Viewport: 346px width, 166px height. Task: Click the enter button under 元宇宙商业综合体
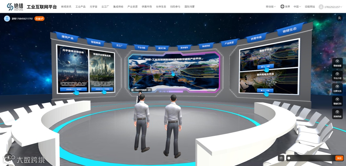(x=73, y=89)
